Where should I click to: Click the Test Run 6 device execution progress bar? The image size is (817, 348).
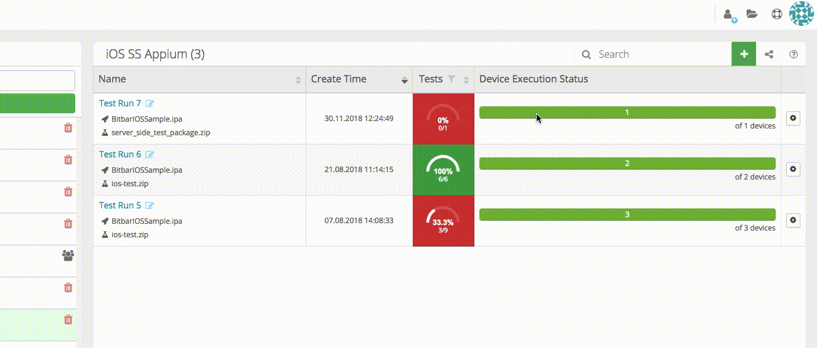627,164
